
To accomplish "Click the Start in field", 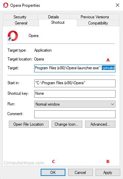I will pyautogui.click(x=75, y=83).
